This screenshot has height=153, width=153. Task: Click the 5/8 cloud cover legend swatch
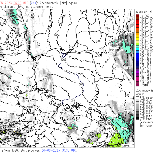click(x=138, y=106)
